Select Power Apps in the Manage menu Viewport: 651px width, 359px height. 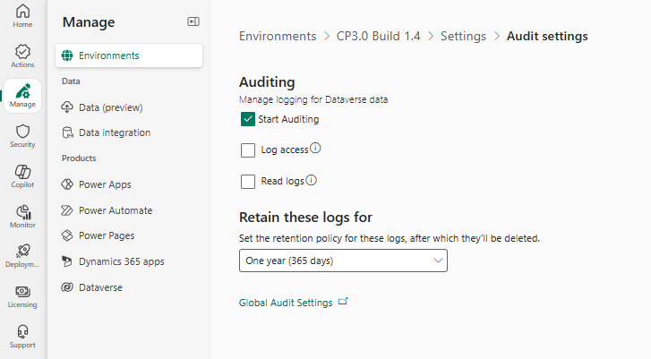(x=105, y=184)
